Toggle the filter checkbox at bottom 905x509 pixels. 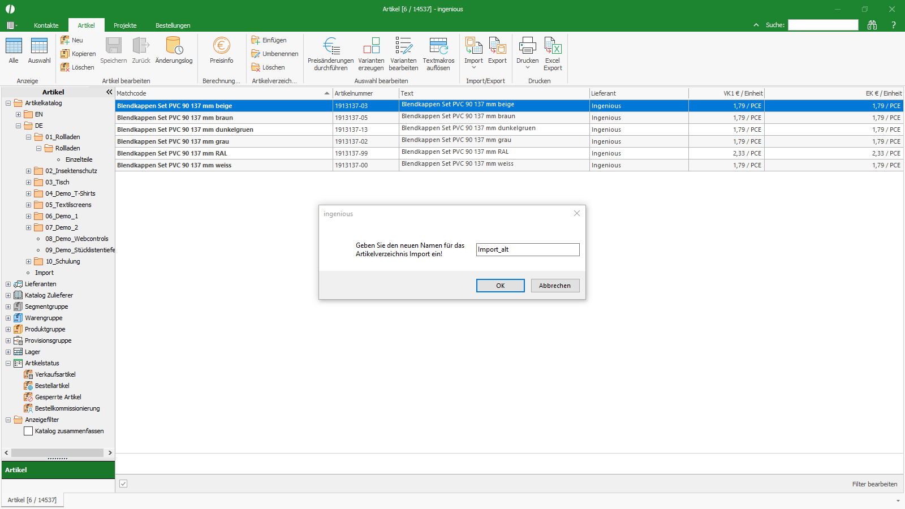click(123, 484)
